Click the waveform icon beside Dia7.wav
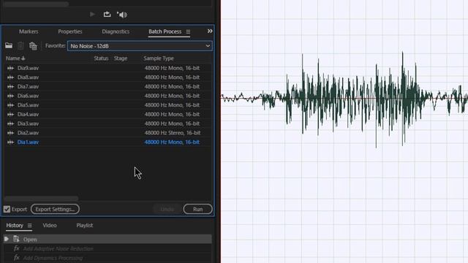The width and height of the screenshot is (468, 263). (10, 86)
